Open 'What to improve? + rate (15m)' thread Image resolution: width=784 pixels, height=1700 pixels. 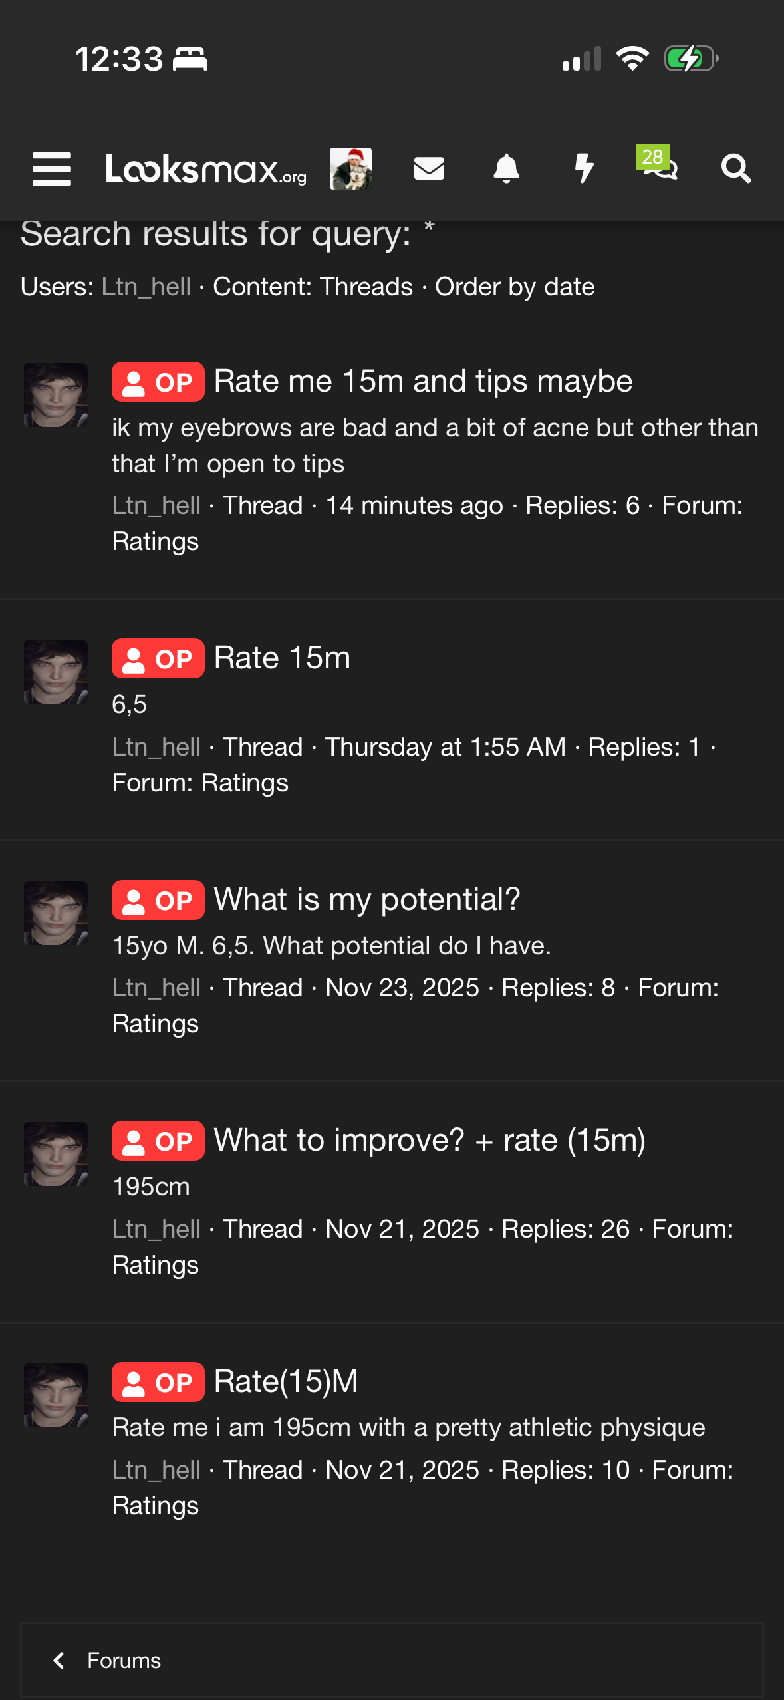click(430, 1141)
